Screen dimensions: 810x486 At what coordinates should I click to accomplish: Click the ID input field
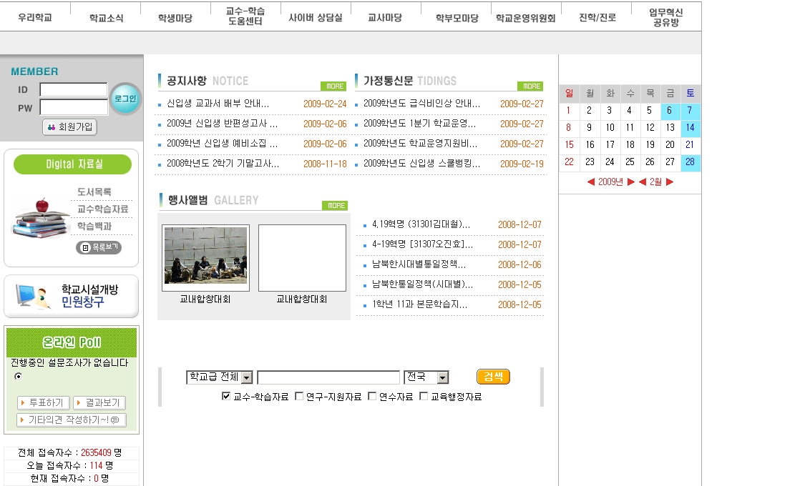pos(73,90)
